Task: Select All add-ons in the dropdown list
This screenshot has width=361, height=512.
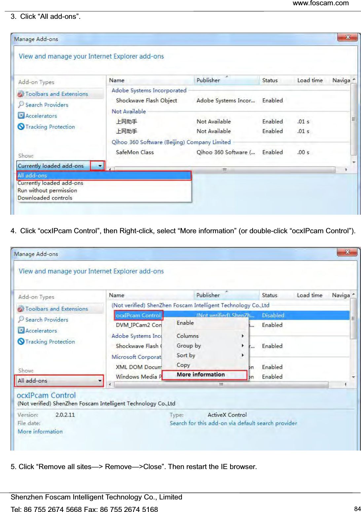Action: pos(104,175)
